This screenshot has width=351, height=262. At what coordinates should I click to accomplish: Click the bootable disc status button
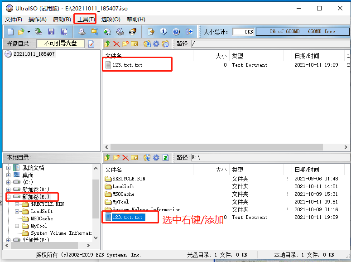(60, 44)
